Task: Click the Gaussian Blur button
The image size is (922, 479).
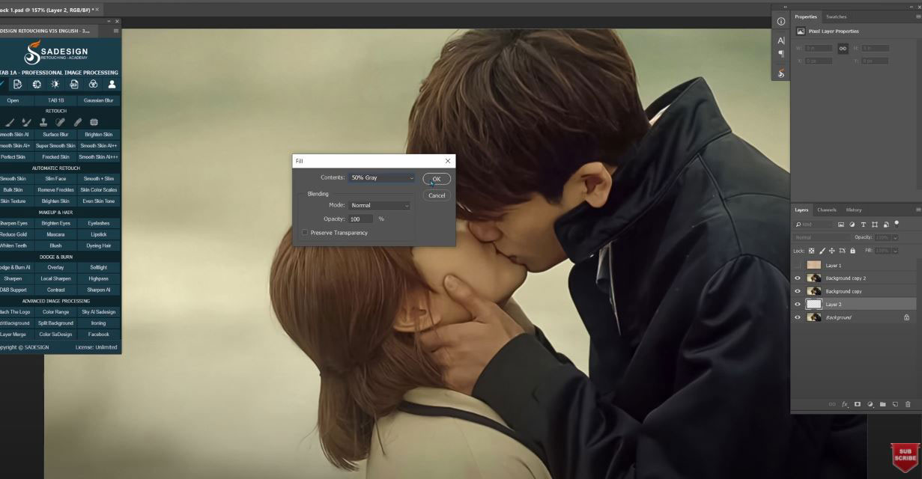Action: point(98,100)
